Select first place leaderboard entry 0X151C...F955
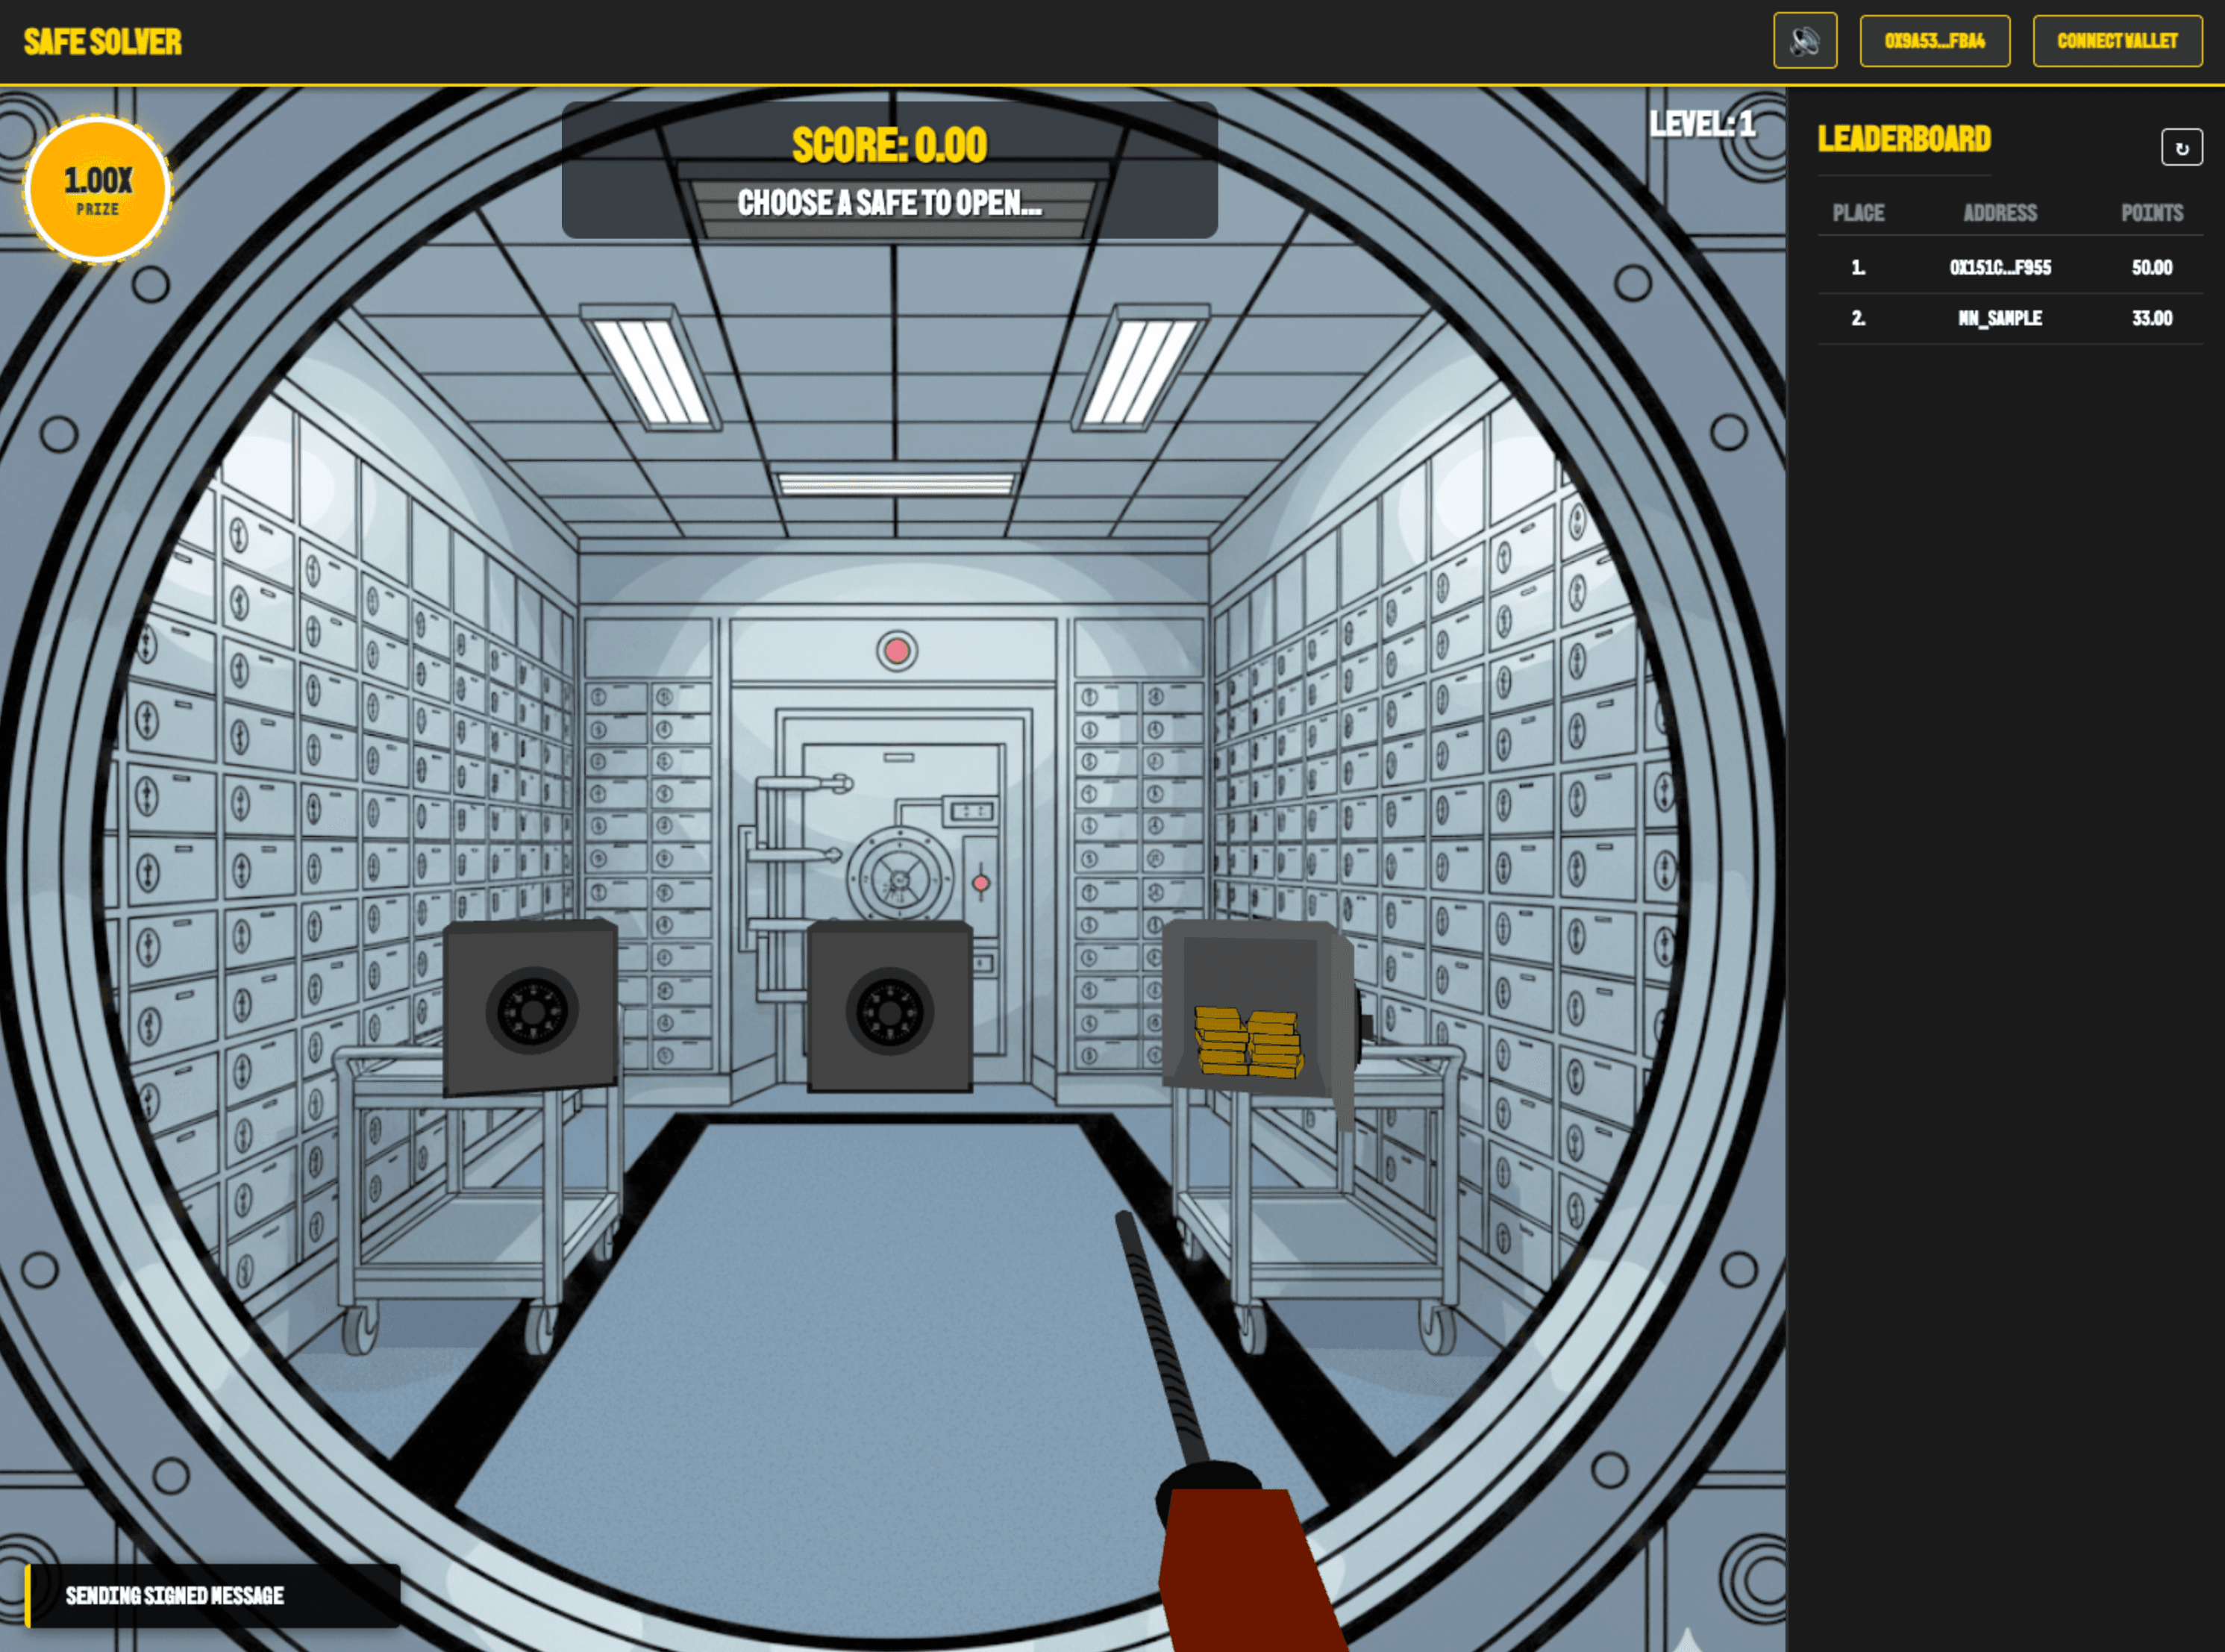The image size is (2225, 1652). pyautogui.click(x=2000, y=267)
